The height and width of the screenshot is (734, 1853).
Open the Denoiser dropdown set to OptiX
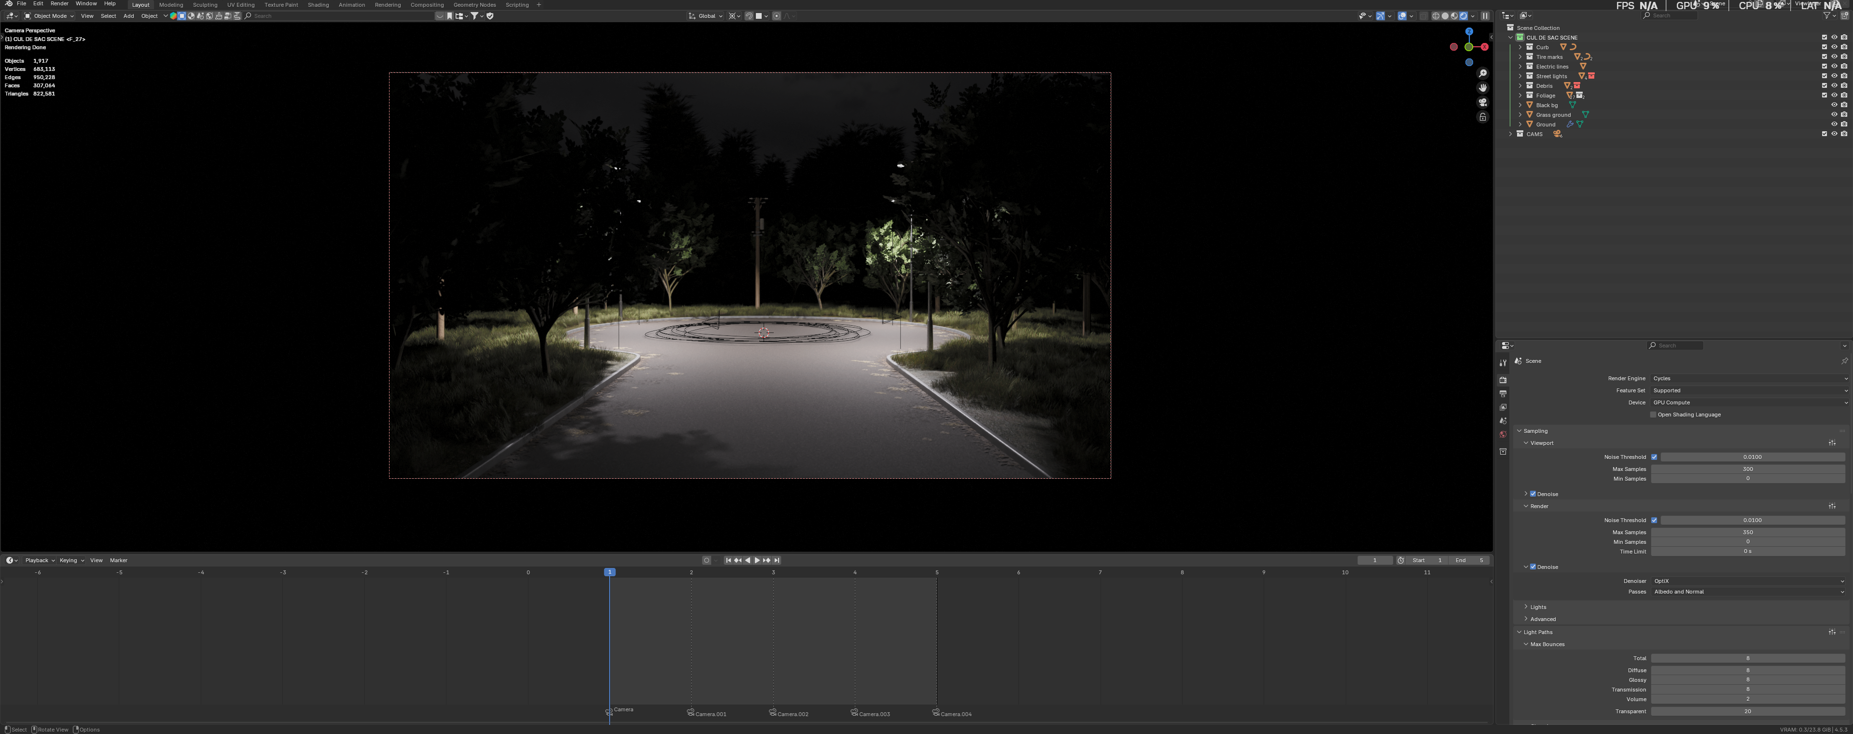click(1748, 581)
